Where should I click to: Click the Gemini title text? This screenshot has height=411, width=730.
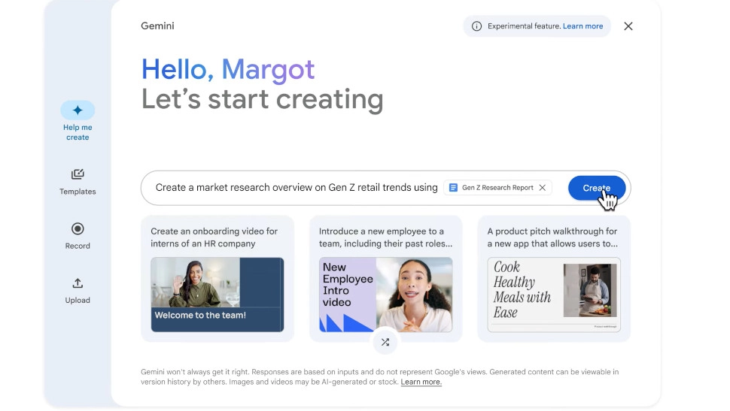point(157,26)
